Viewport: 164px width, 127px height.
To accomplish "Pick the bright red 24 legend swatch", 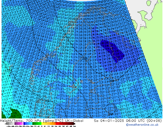I will pos(56,123).
